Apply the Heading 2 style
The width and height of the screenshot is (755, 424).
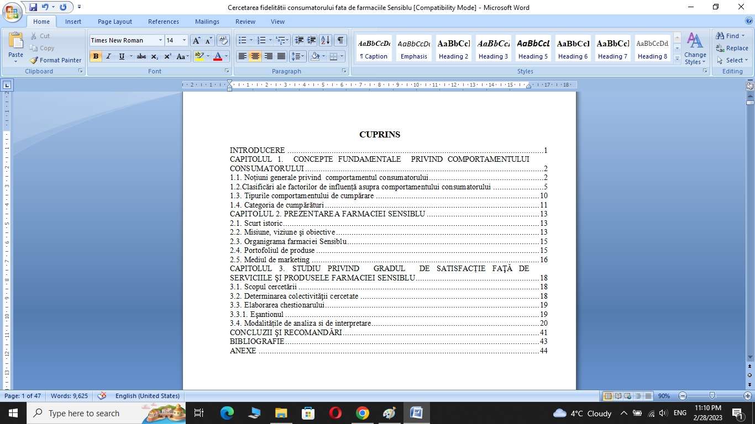coord(453,49)
